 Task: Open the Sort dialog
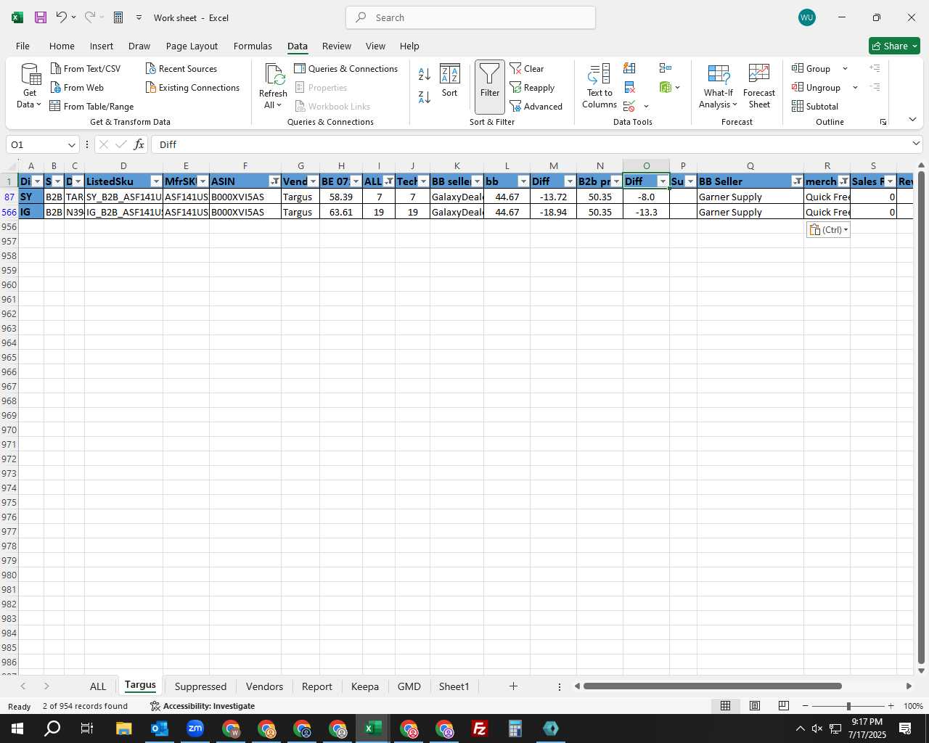[450, 81]
